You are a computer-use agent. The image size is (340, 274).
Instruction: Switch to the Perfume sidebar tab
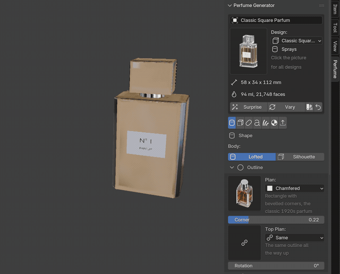point(335,69)
